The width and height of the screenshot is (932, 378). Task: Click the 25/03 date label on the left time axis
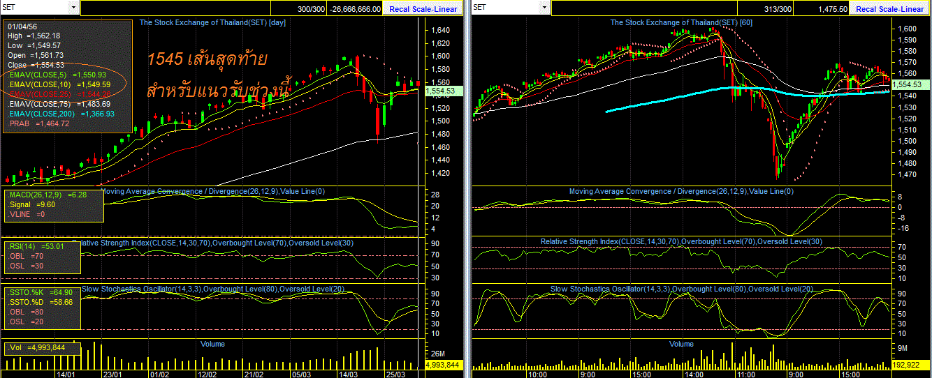point(397,374)
